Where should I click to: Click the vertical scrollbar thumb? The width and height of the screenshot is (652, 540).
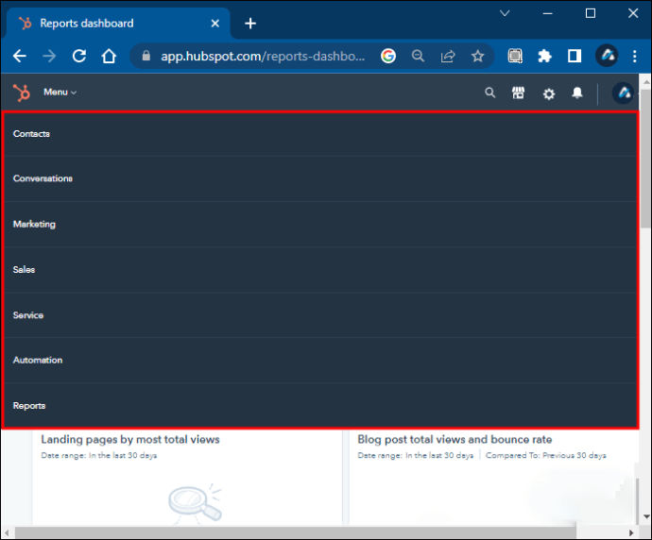(645, 158)
